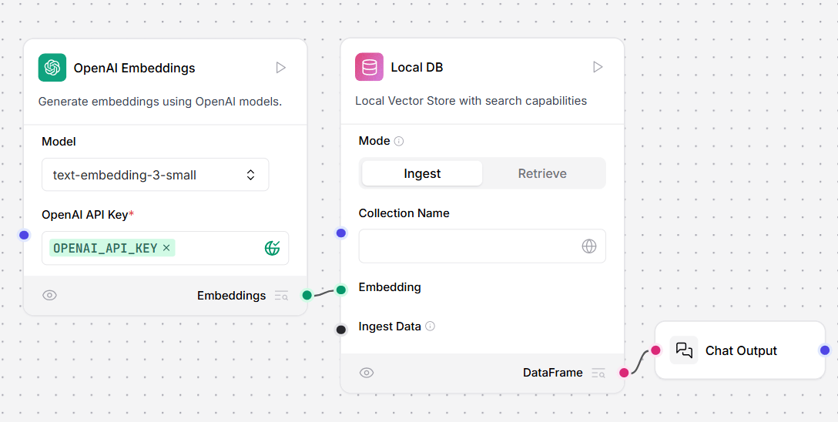Screen dimensions: 838x422
Task: Switch to Retrieve mode
Action: click(542, 173)
